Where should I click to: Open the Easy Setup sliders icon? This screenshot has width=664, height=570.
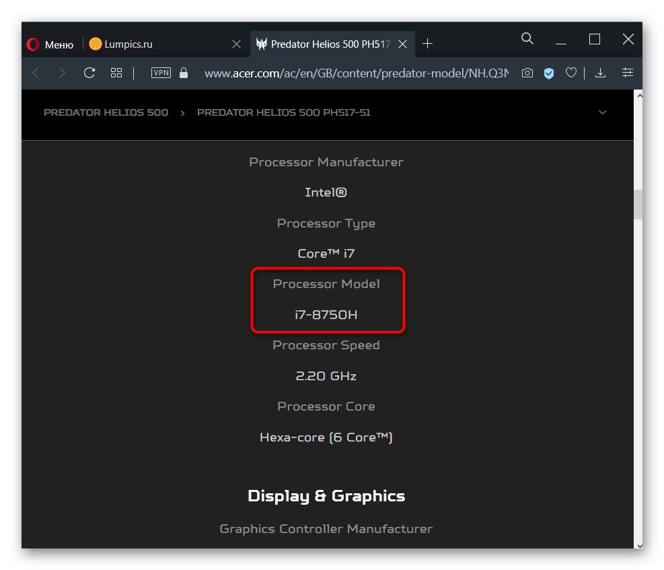pos(628,73)
